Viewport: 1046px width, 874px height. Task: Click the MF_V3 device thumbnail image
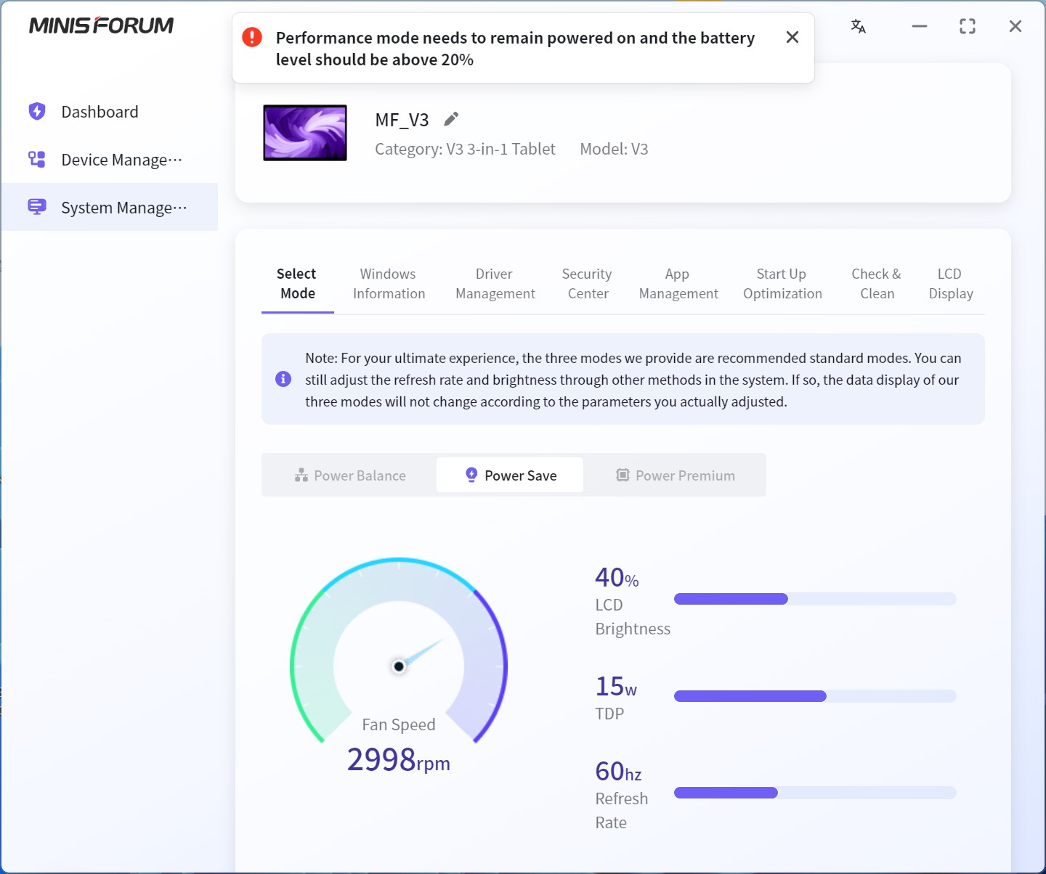(305, 133)
